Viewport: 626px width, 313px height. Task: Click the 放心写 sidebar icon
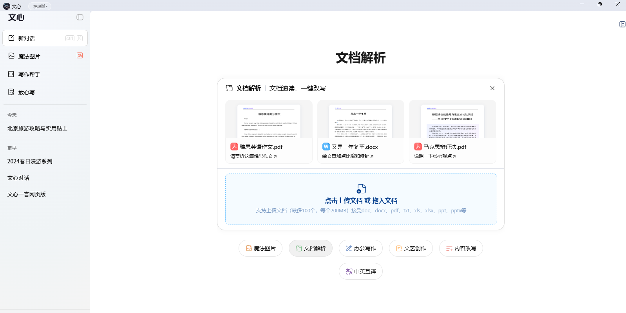click(11, 92)
